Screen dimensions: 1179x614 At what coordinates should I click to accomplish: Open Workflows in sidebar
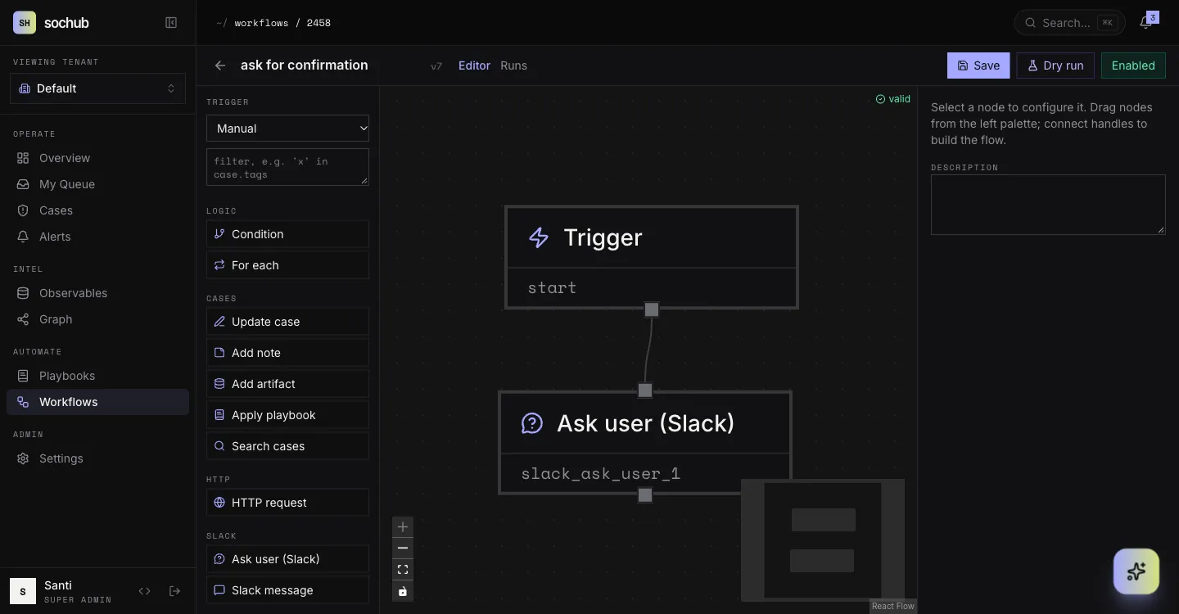[97, 402]
